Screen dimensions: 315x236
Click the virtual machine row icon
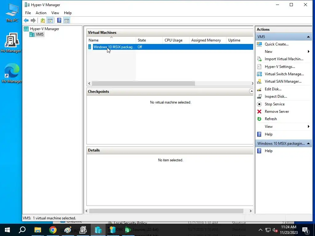click(x=90, y=47)
